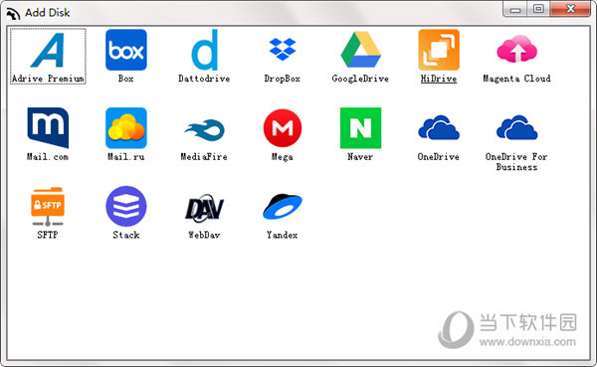
Task: Select the Yandex disk icon
Action: tap(283, 206)
